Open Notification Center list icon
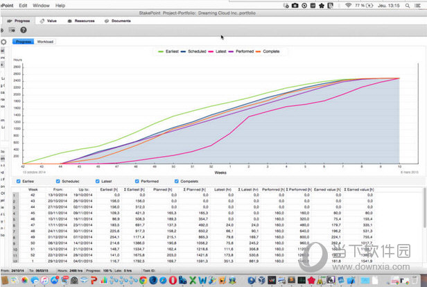 [417, 6]
